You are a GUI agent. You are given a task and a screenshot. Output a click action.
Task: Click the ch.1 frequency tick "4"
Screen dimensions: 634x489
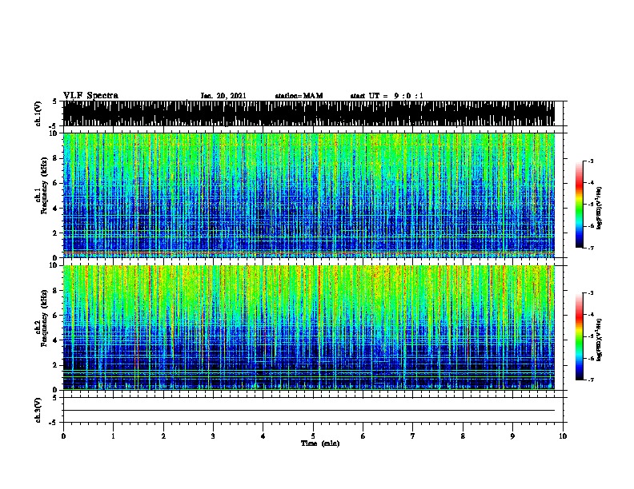(55, 209)
